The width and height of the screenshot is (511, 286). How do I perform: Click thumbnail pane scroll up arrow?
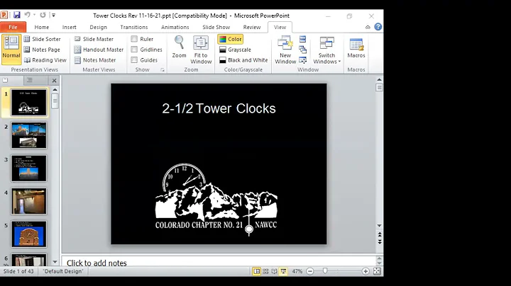(55, 90)
